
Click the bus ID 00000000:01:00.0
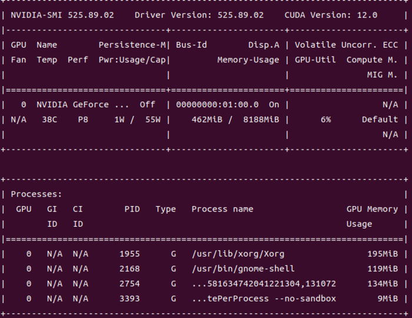pyautogui.click(x=217, y=105)
